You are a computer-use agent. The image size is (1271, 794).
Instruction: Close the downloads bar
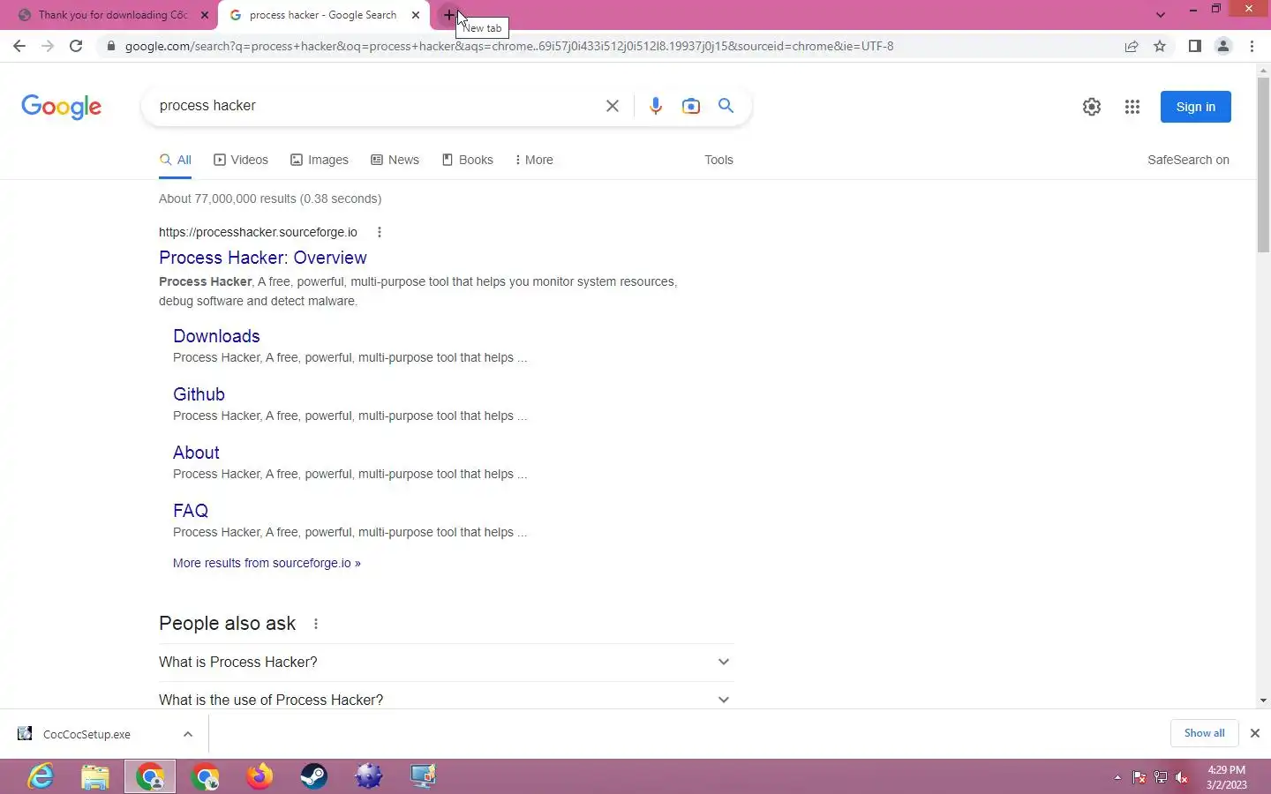pyautogui.click(x=1254, y=733)
